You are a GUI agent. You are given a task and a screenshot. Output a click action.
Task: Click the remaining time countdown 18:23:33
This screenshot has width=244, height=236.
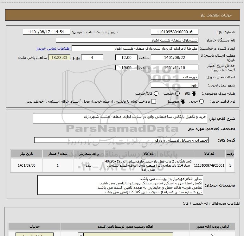59,57
